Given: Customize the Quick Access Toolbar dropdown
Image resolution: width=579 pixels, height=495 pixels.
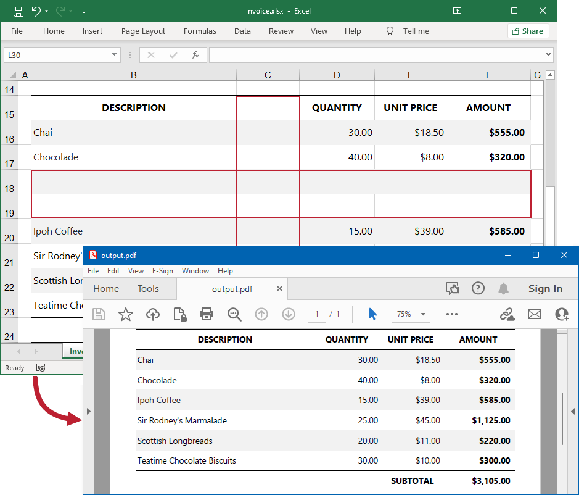Looking at the screenshot, I should (x=84, y=10).
